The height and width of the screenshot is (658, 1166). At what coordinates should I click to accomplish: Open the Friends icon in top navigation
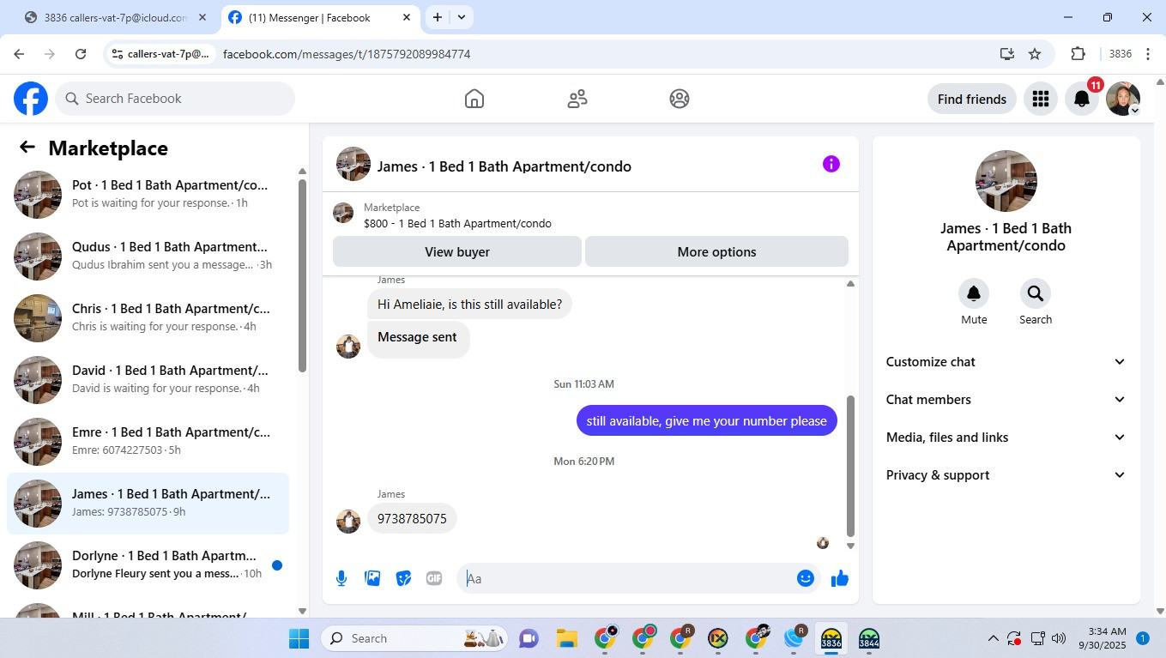point(577,99)
